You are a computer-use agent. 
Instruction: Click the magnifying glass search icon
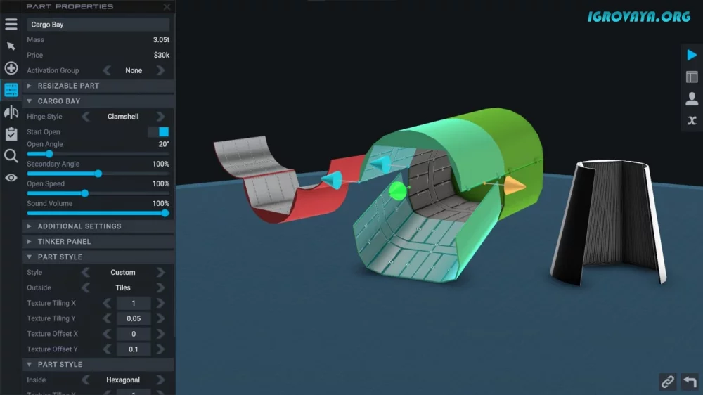[11, 156]
